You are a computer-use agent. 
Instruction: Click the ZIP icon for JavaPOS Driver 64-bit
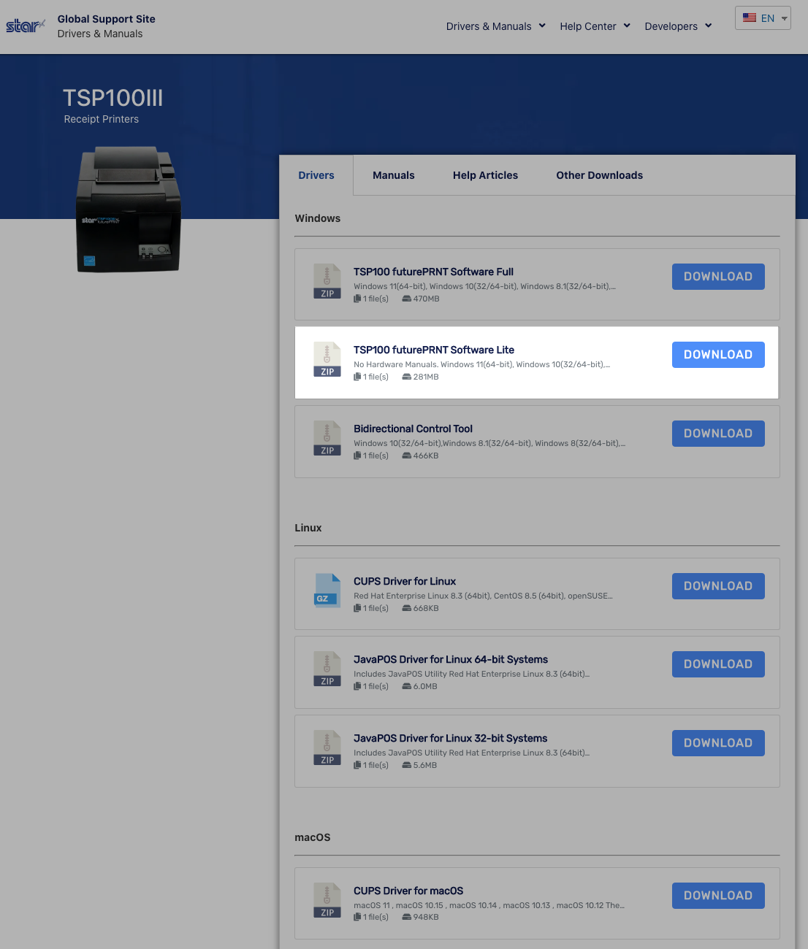(327, 669)
